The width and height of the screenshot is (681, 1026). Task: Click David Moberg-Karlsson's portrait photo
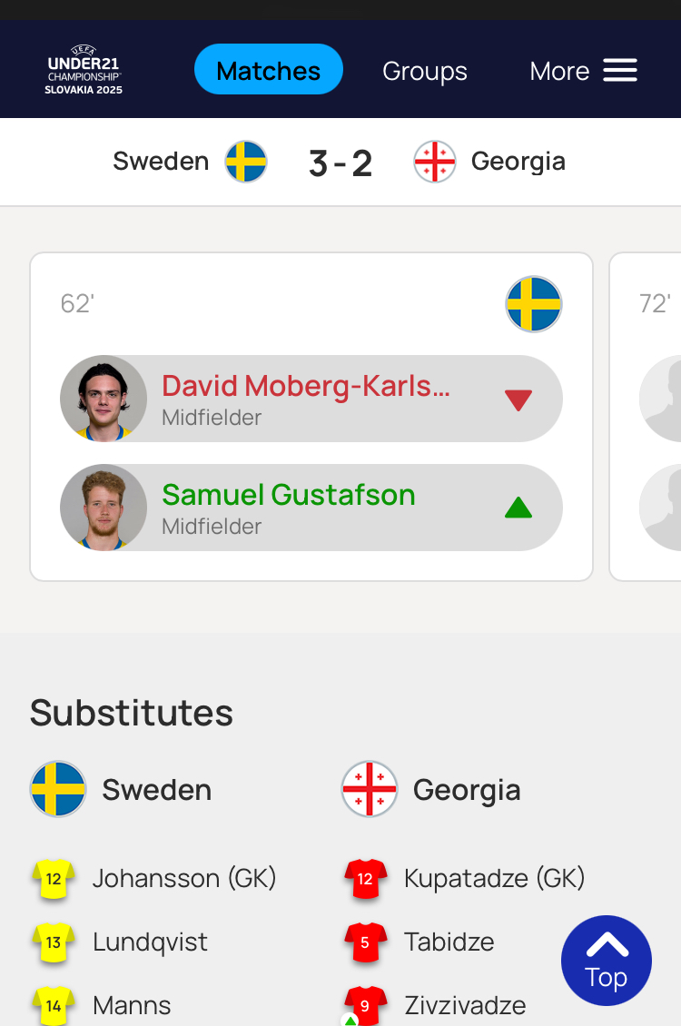click(x=104, y=399)
